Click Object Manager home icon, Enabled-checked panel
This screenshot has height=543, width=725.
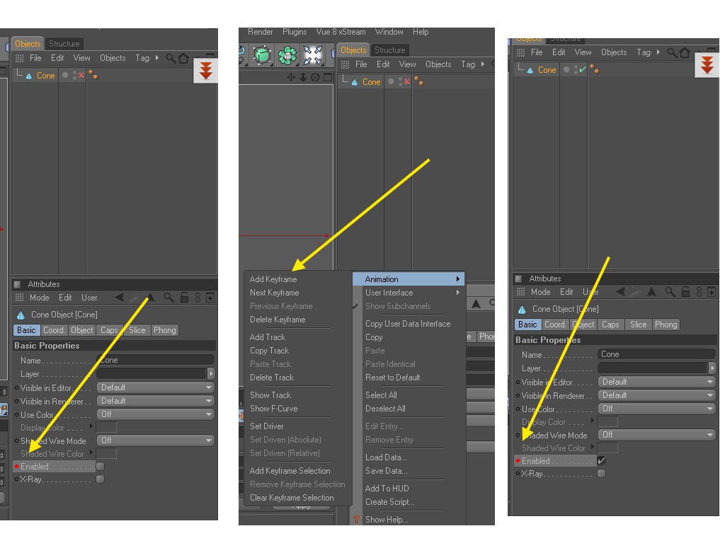coord(685,52)
